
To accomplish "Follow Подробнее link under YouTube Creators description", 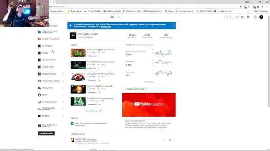I will 162,128.
